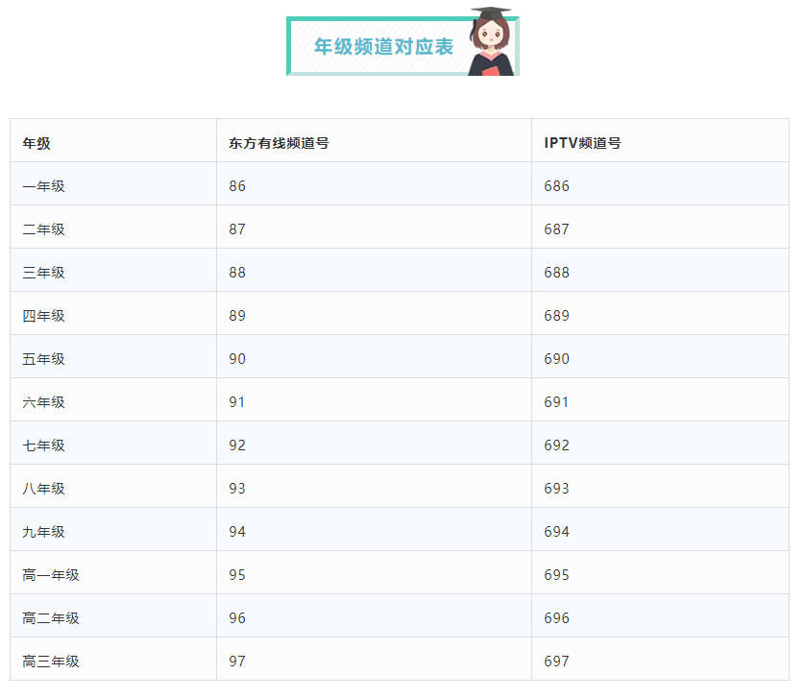806x698 pixels.
Task: Click the 五年级 row label
Action: pos(43,358)
